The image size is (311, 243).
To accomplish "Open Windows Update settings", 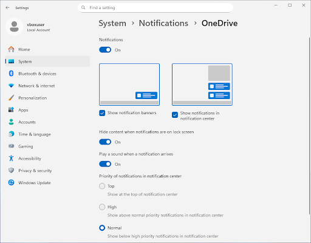I will point(47,183).
